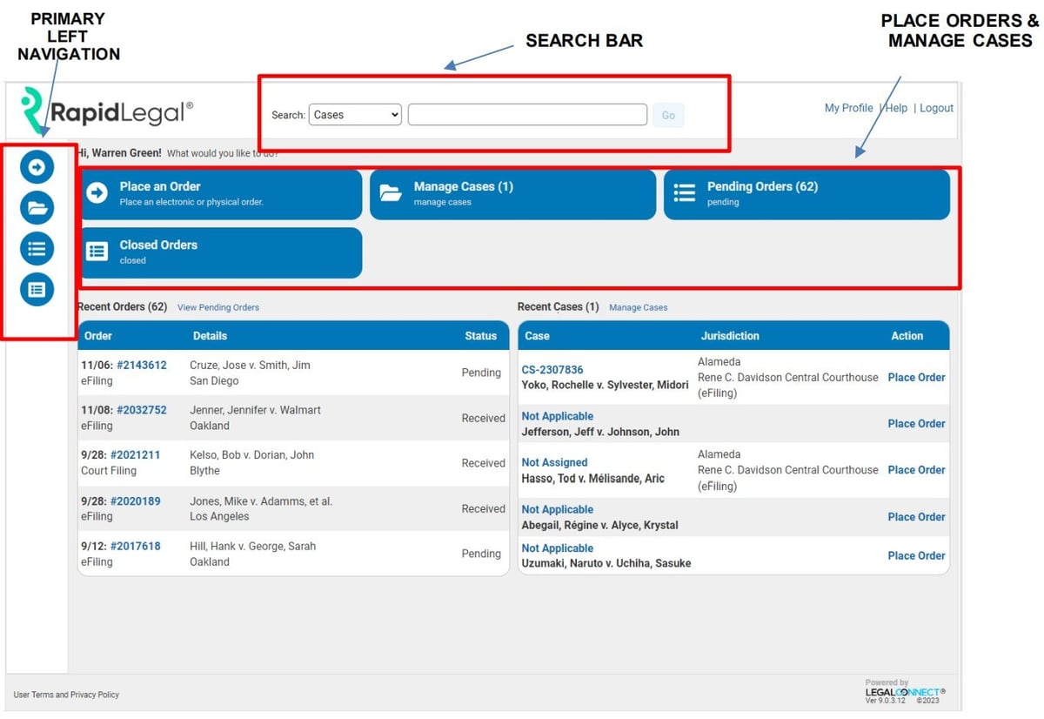The image size is (1044, 719).
Task: Click the list icon on the Pending Orders tile
Action: 683,193
